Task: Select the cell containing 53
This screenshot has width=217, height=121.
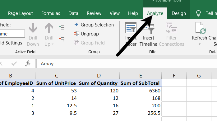Action: tap(57, 91)
